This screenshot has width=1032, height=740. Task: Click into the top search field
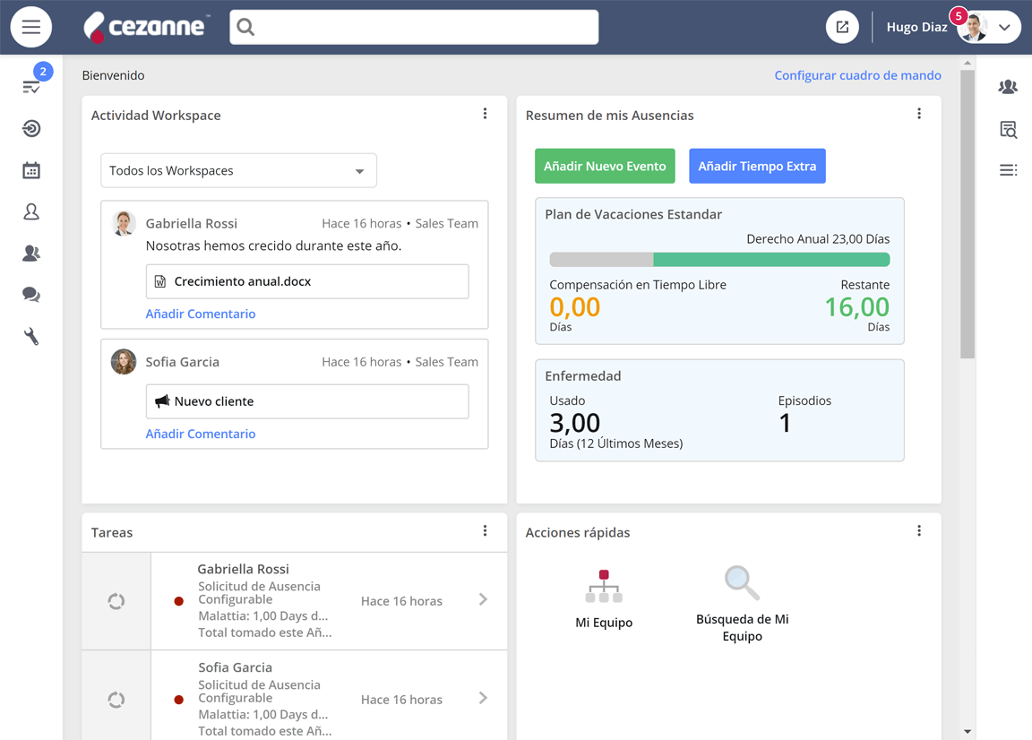[414, 27]
